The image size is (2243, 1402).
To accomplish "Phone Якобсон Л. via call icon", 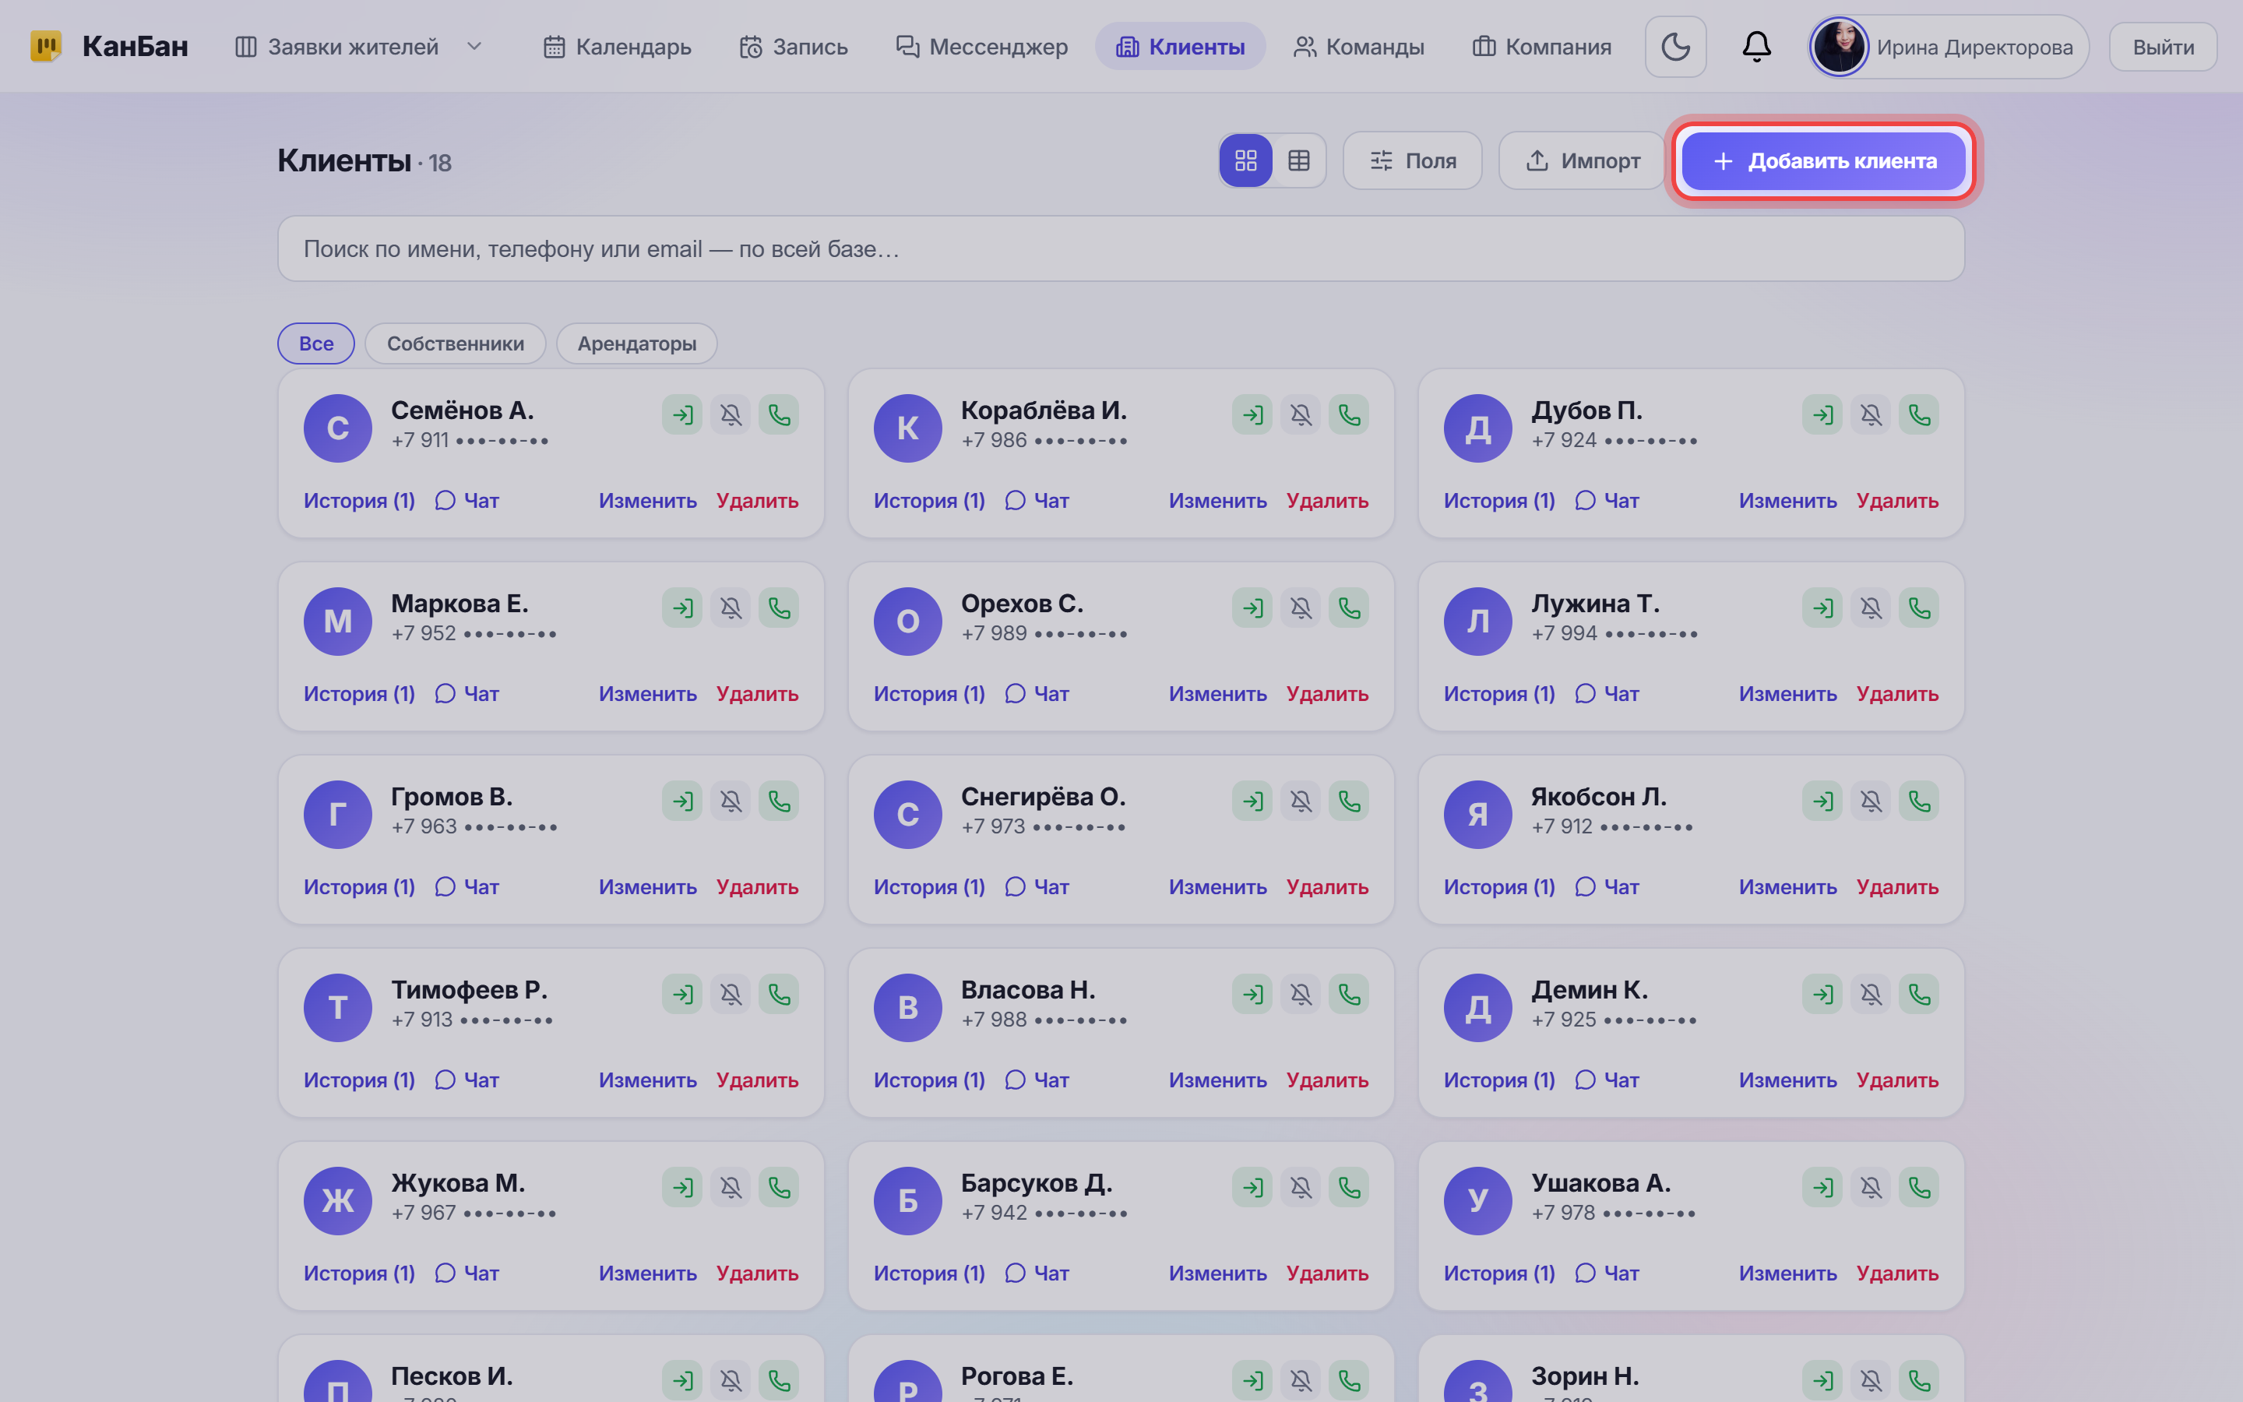I will 1918,801.
